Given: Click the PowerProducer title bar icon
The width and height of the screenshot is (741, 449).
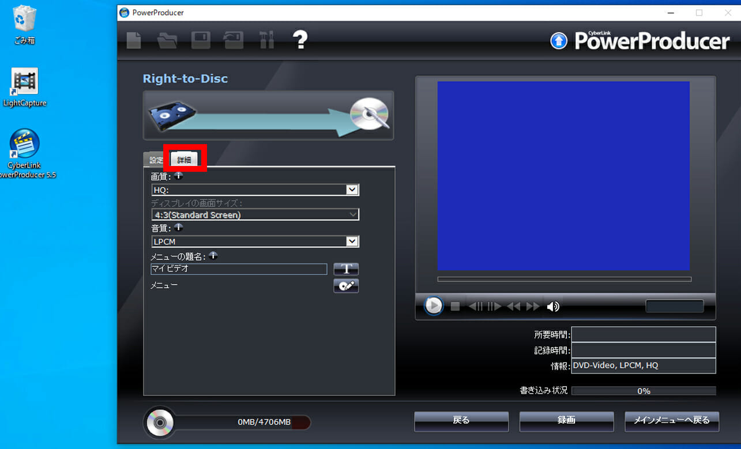Looking at the screenshot, I should [x=124, y=12].
